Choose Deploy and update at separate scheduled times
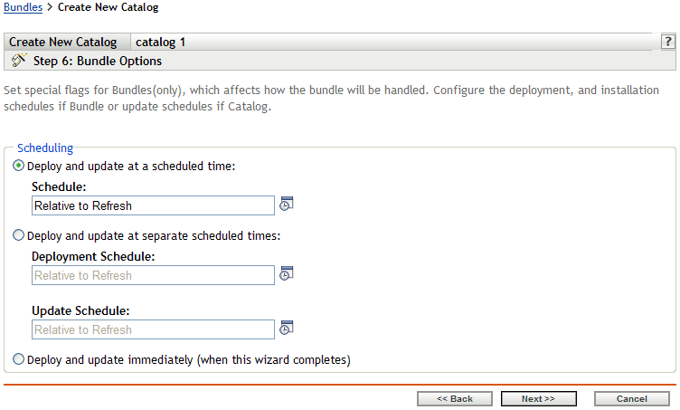The height and width of the screenshot is (410, 680). 19,235
